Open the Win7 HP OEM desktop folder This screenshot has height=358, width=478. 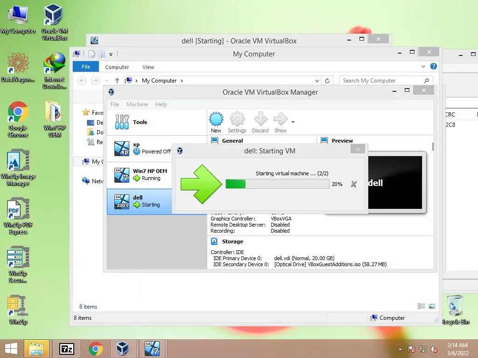pyautogui.click(x=54, y=119)
